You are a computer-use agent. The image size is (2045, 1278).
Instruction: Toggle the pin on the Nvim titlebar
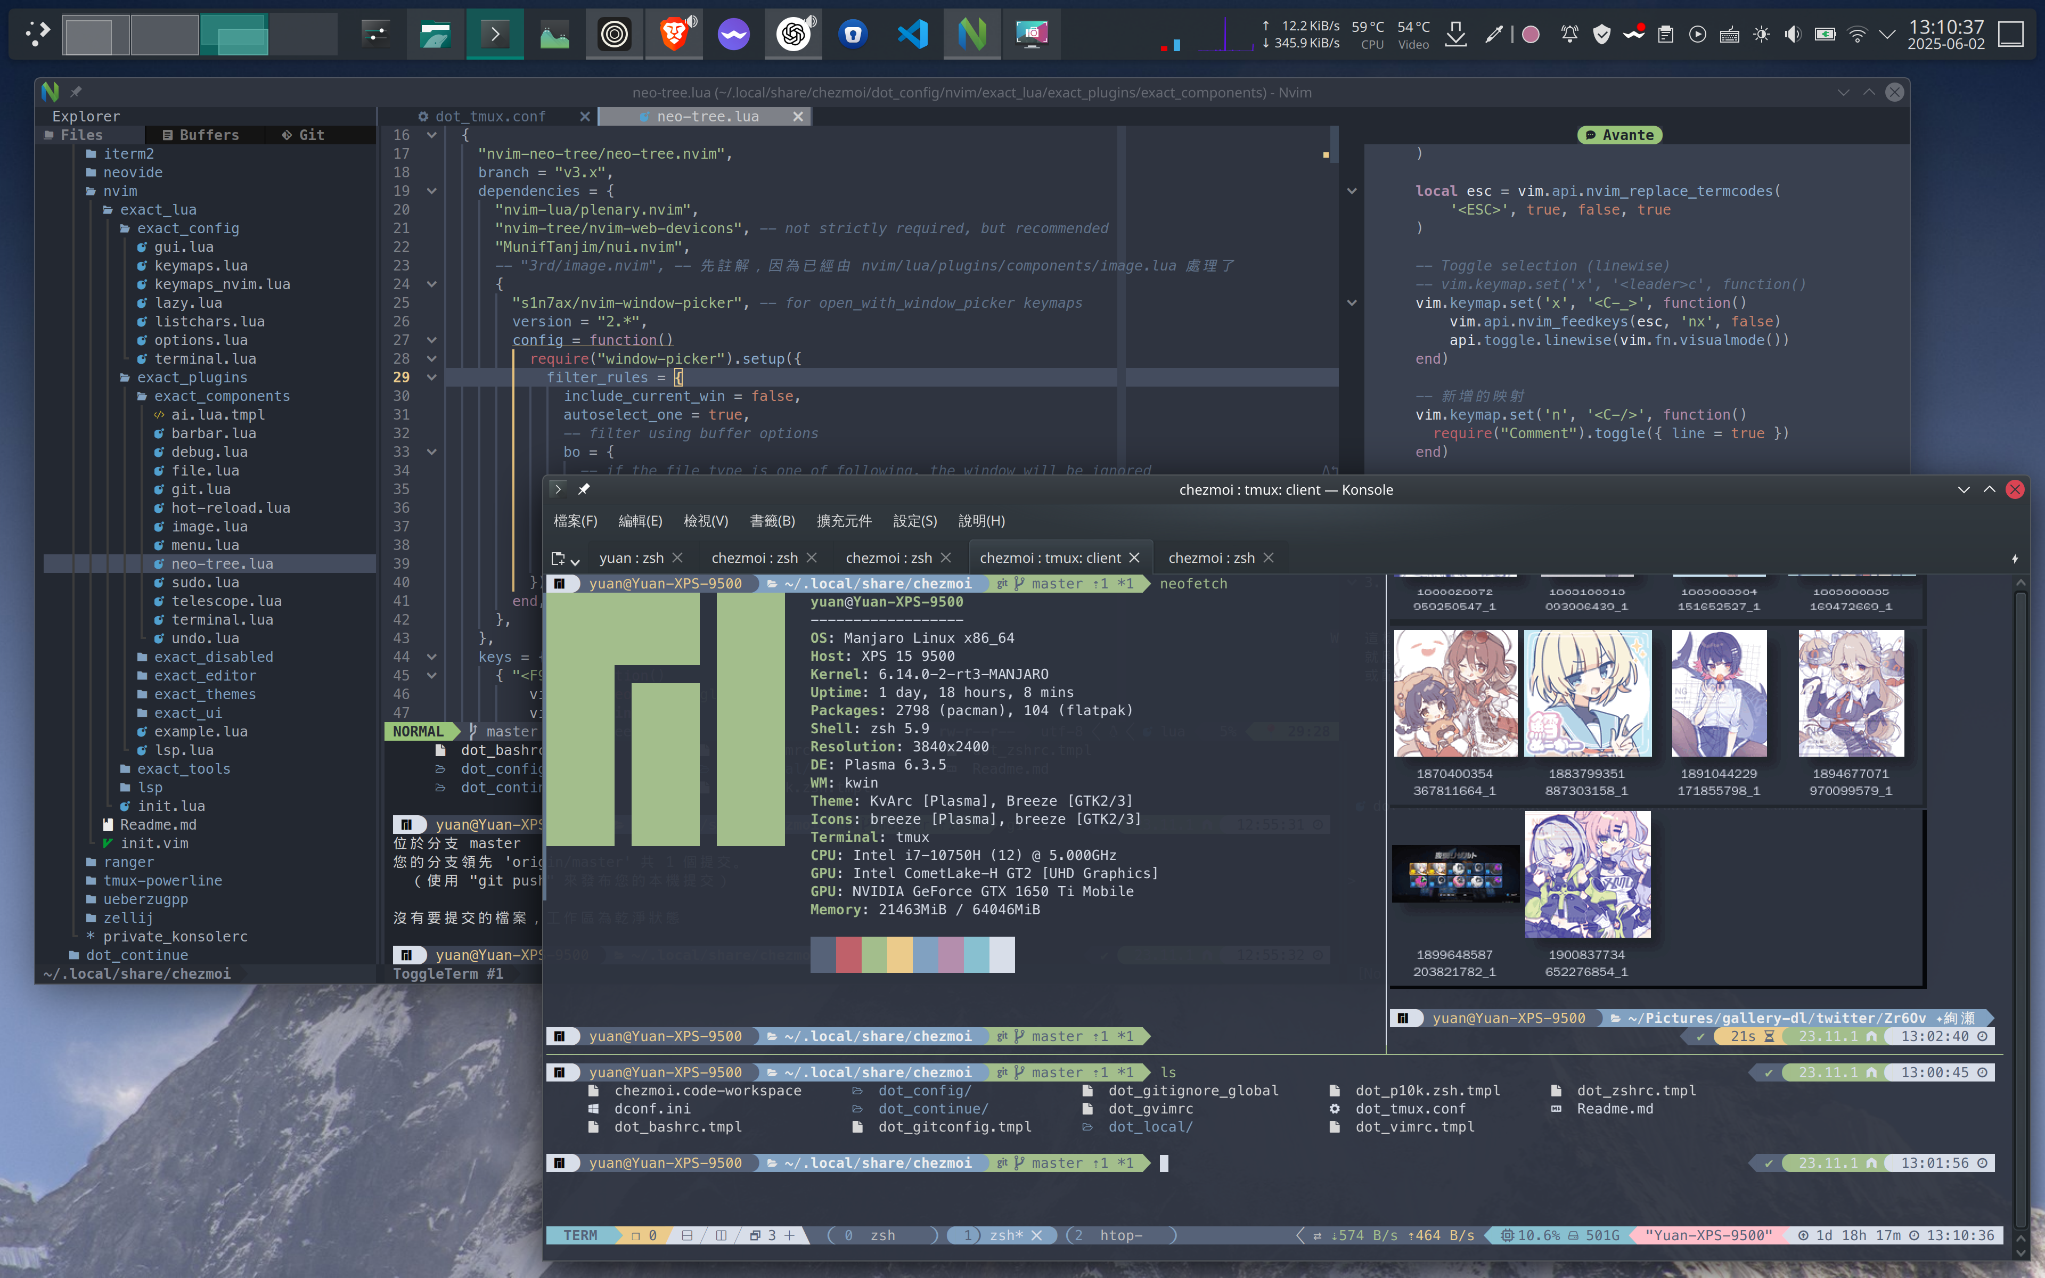[76, 92]
